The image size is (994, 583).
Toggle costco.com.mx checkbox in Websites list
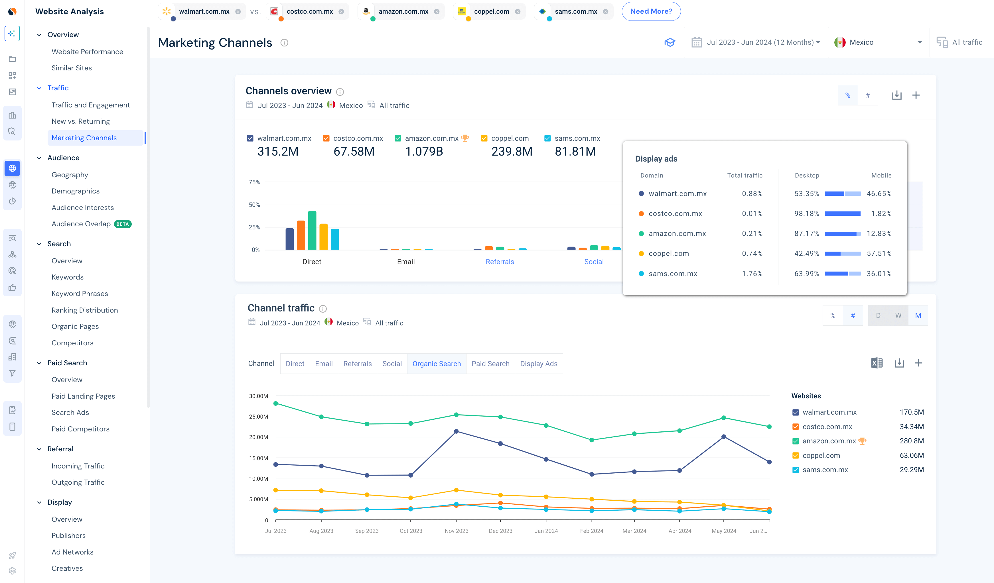[x=795, y=427]
